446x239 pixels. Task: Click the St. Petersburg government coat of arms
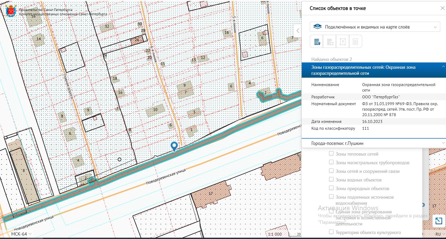point(11,12)
